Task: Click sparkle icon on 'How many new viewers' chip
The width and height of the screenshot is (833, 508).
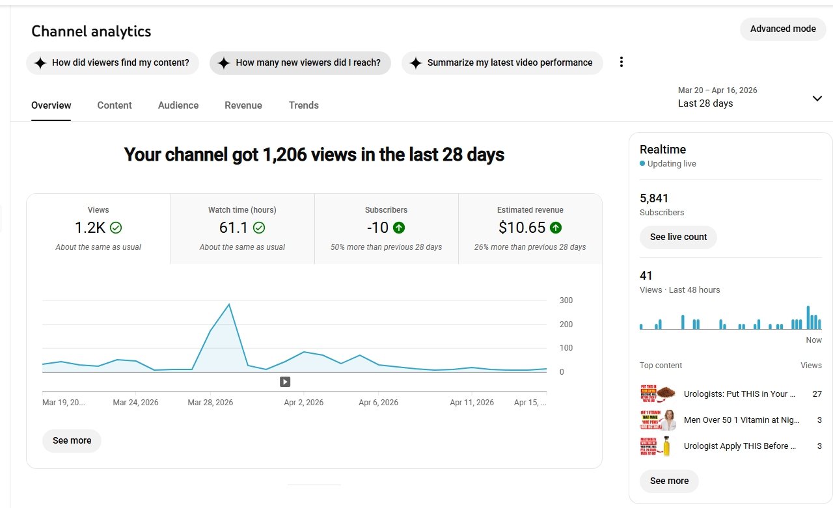Action: tap(224, 63)
